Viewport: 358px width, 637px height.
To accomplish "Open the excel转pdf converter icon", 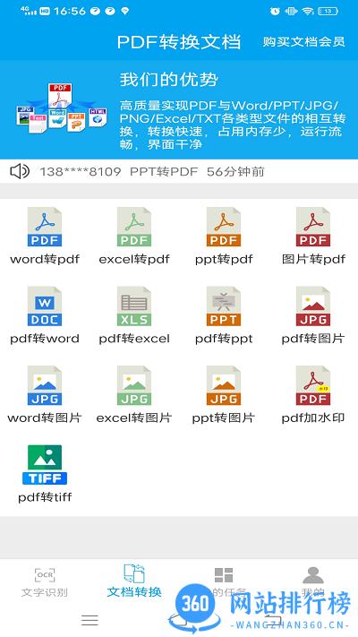I will (x=134, y=227).
